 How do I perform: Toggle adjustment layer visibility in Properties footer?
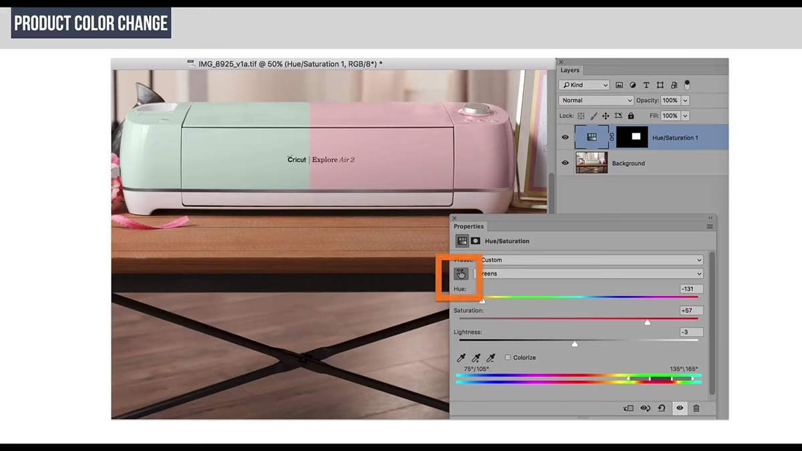pos(680,408)
